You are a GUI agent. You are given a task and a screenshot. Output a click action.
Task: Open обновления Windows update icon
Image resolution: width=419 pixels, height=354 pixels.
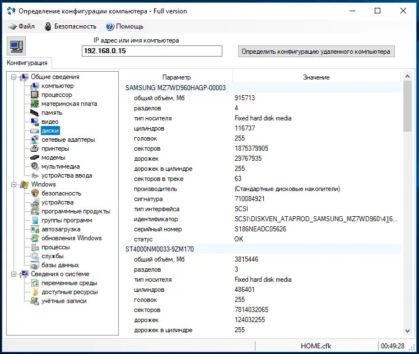click(35, 238)
